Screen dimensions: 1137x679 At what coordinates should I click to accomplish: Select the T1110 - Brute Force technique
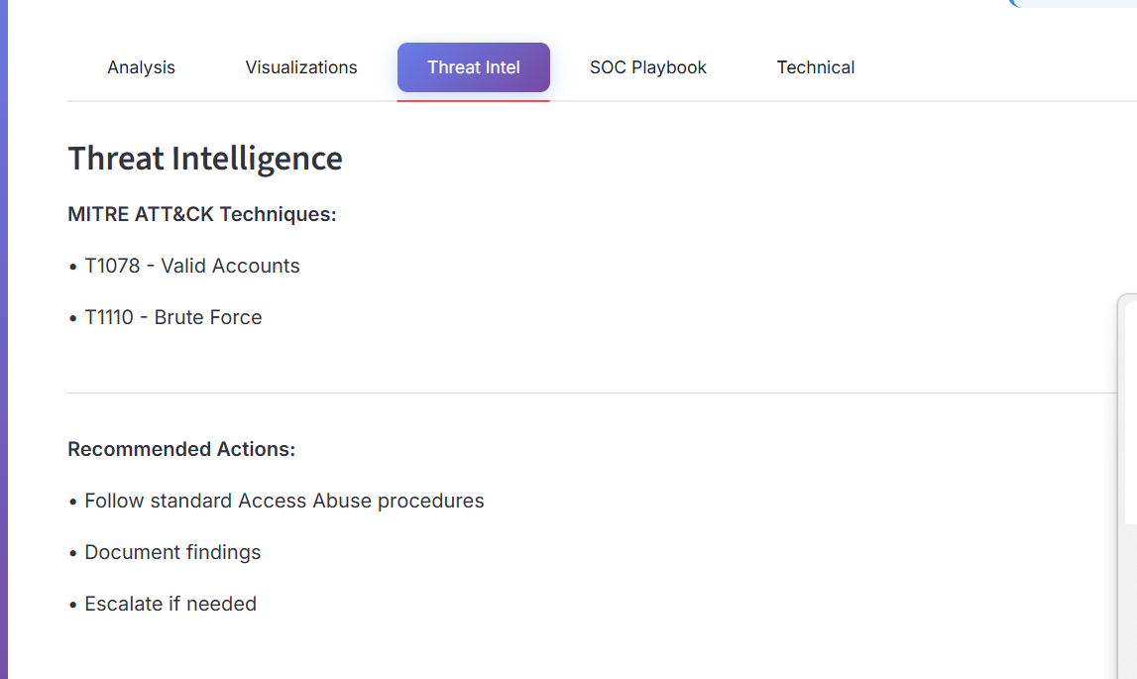pyautogui.click(x=173, y=317)
